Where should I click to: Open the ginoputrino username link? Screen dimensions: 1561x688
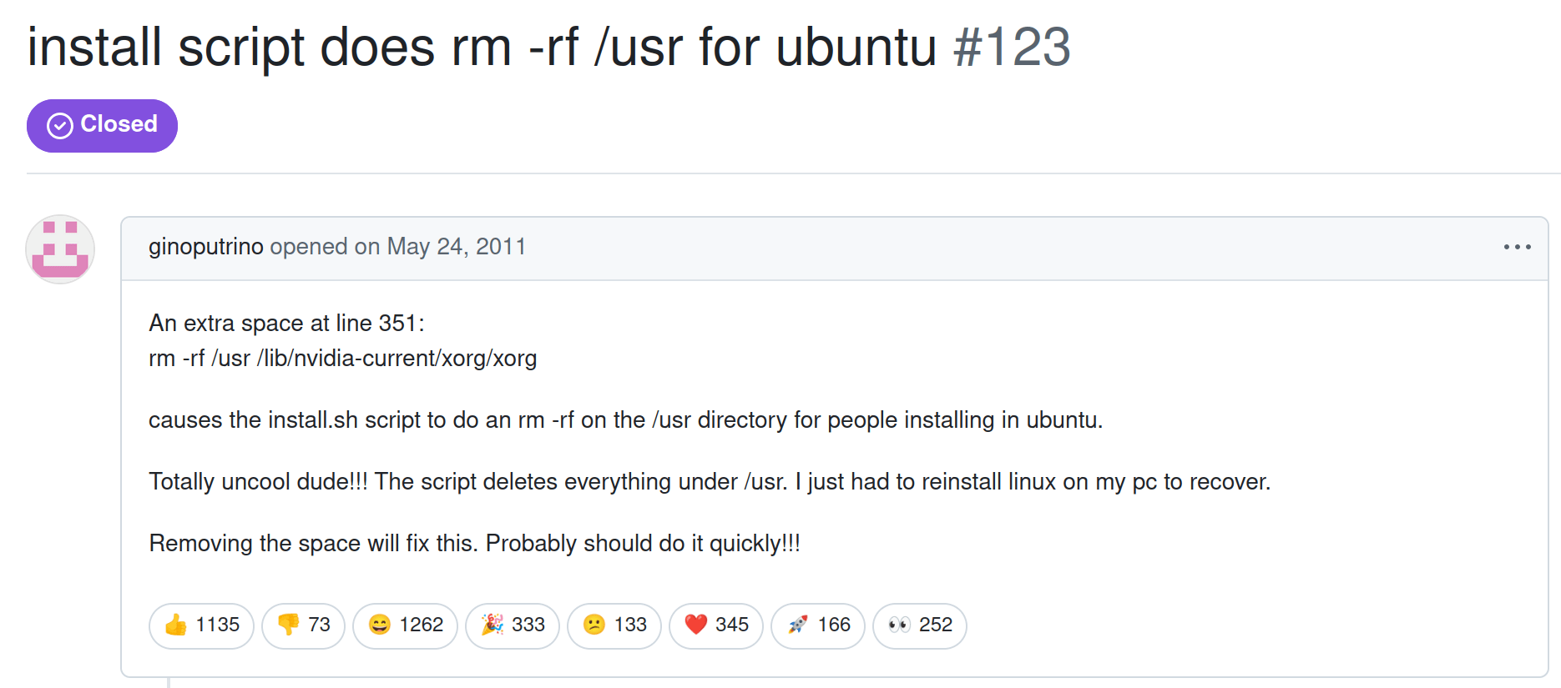(206, 247)
